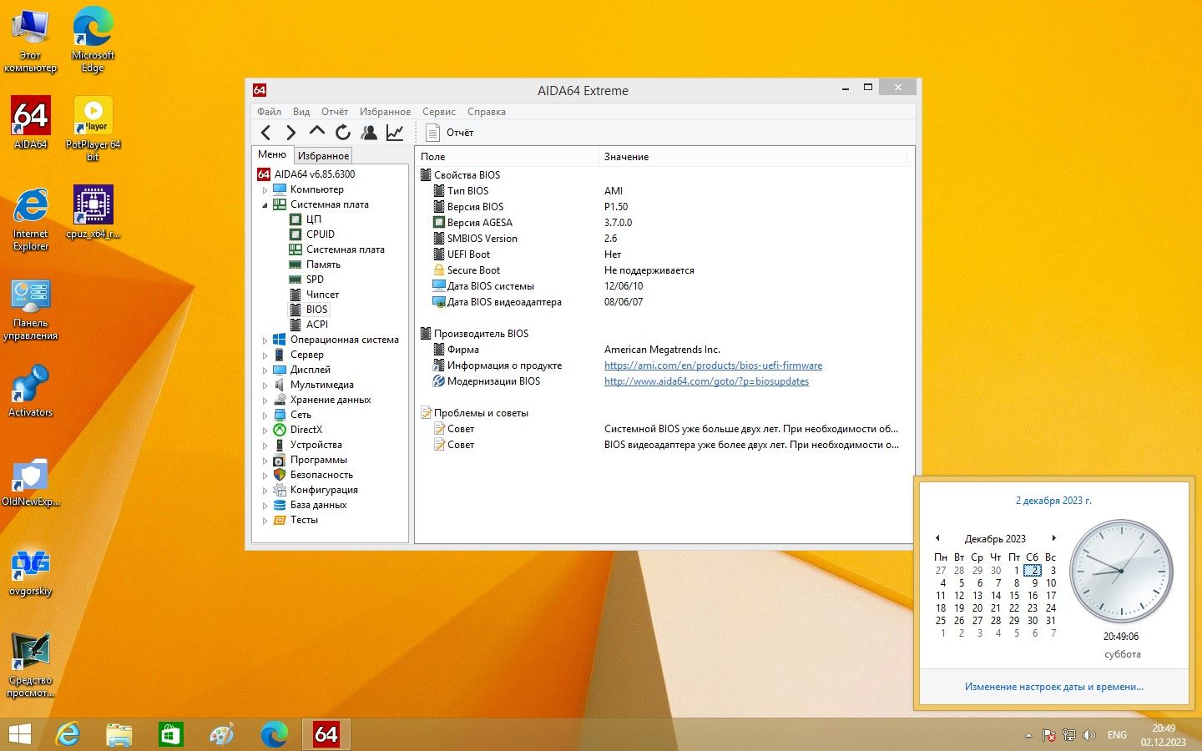Open the Отчёт report toolbar button
The width and height of the screenshot is (1202, 751).
pos(449,132)
